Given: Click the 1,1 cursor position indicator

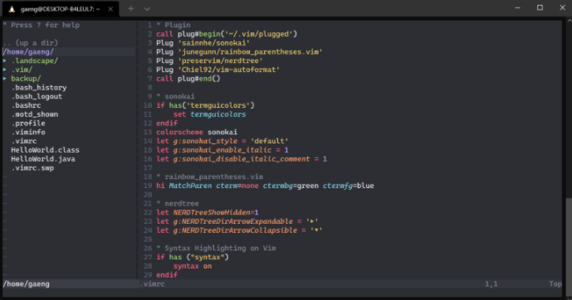Looking at the screenshot, I should point(491,284).
